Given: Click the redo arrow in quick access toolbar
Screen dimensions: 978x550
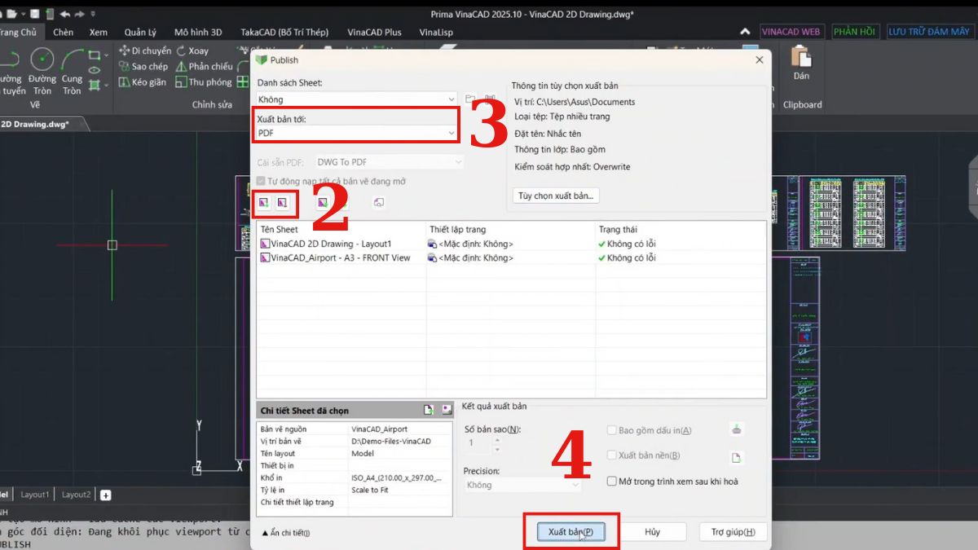Looking at the screenshot, I should pyautogui.click(x=80, y=14).
